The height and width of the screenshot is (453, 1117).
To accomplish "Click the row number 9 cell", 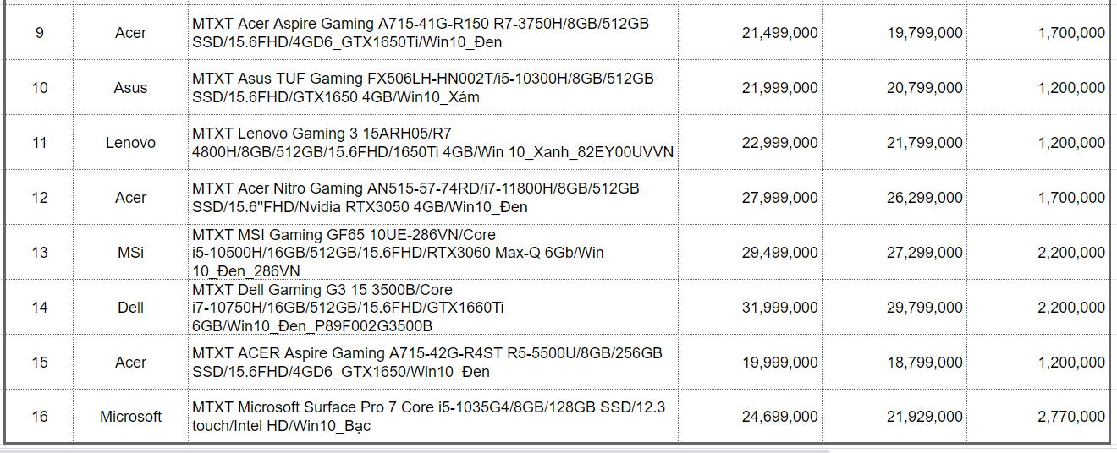I will 39,32.
